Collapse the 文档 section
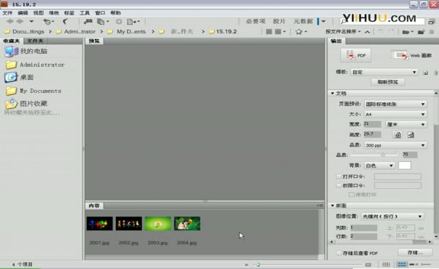 click(x=332, y=93)
